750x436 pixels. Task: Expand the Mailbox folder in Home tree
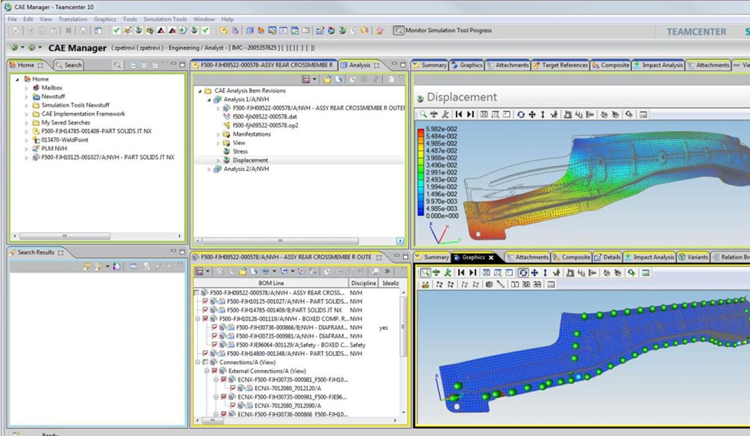click(27, 88)
